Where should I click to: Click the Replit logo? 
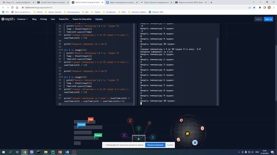8,19
